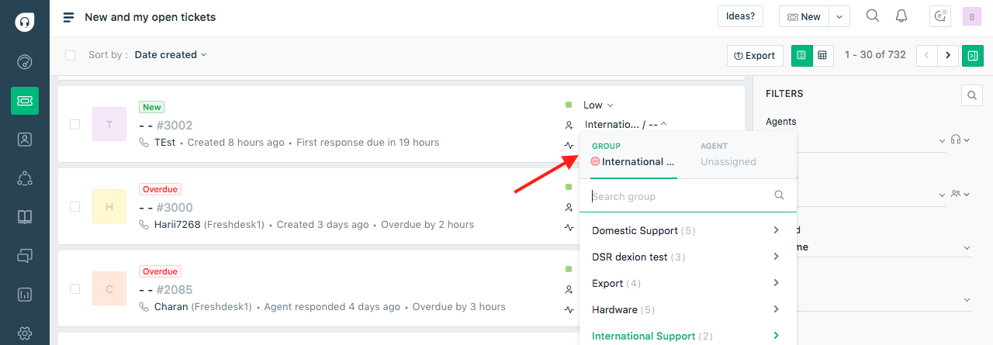993x345 pixels.
Task: Select checkbox for ticket #3002
Action: 74,124
